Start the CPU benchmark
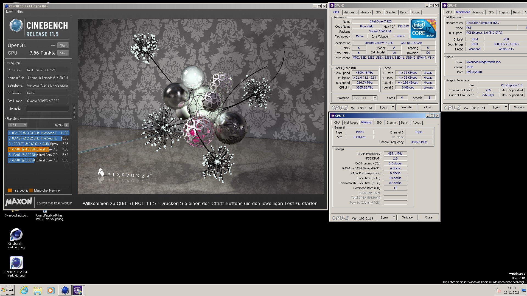The image size is (527, 296). [x=63, y=53]
